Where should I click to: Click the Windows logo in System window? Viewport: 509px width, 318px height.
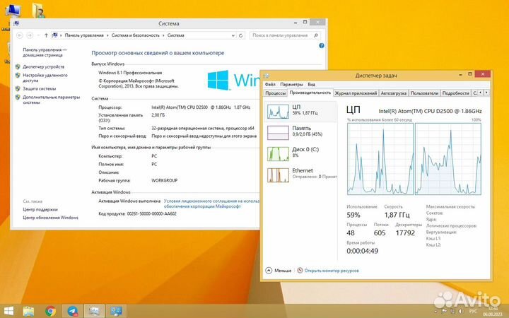point(218,80)
